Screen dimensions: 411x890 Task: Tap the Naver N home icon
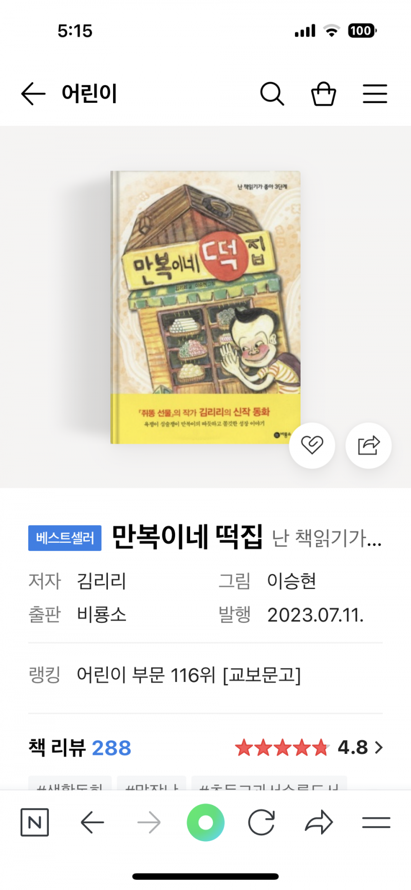34,822
